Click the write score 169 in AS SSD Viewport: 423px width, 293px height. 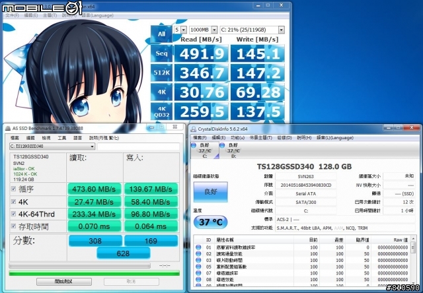151,240
